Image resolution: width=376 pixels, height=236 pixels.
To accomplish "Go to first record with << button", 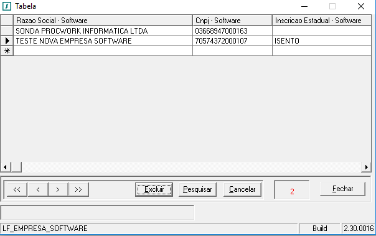I will tap(17, 189).
